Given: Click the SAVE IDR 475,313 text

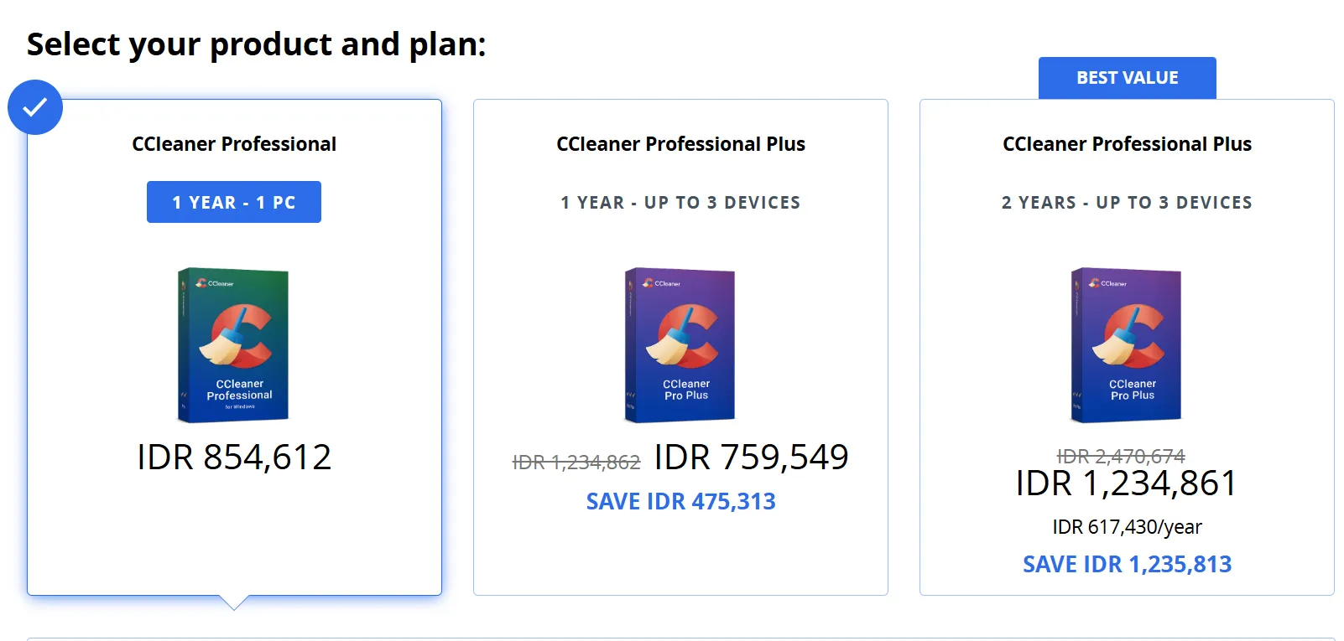Looking at the screenshot, I should (680, 501).
